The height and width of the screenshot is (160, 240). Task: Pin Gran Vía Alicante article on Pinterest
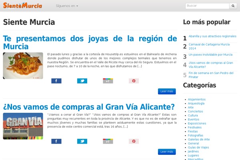[x=134, y=141]
